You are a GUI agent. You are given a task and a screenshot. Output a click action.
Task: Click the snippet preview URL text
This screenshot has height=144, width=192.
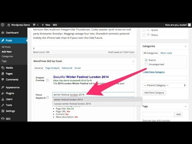coord(72,80)
